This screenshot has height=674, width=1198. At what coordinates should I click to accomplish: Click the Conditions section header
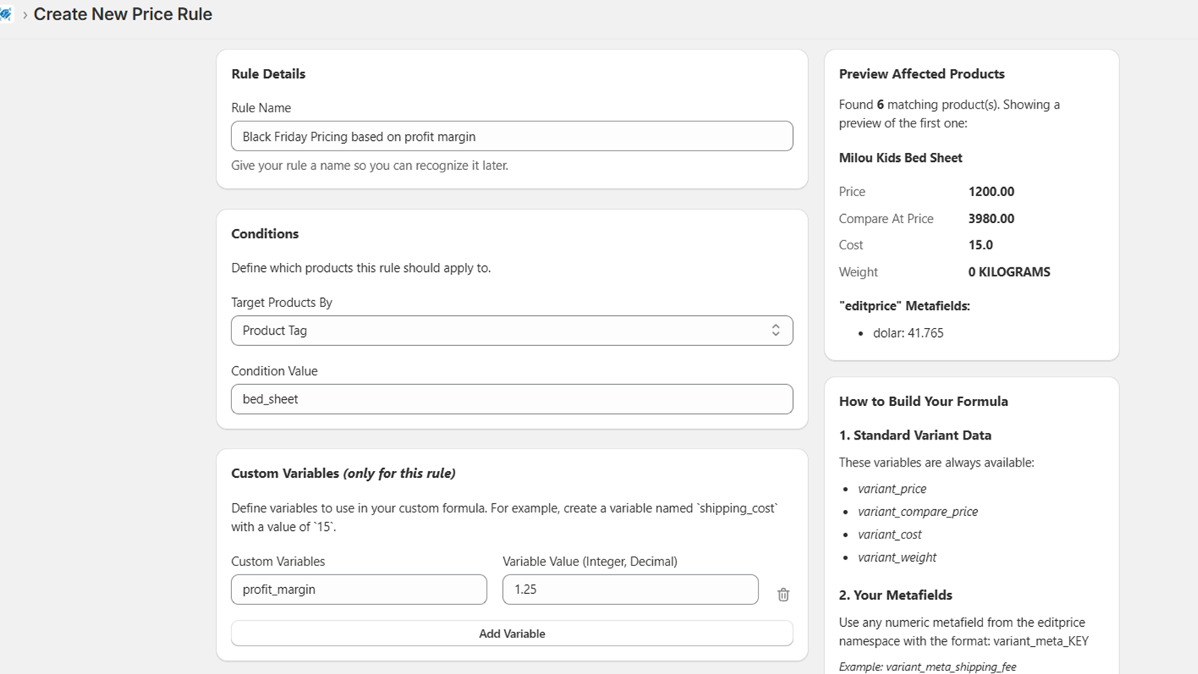[x=264, y=233]
